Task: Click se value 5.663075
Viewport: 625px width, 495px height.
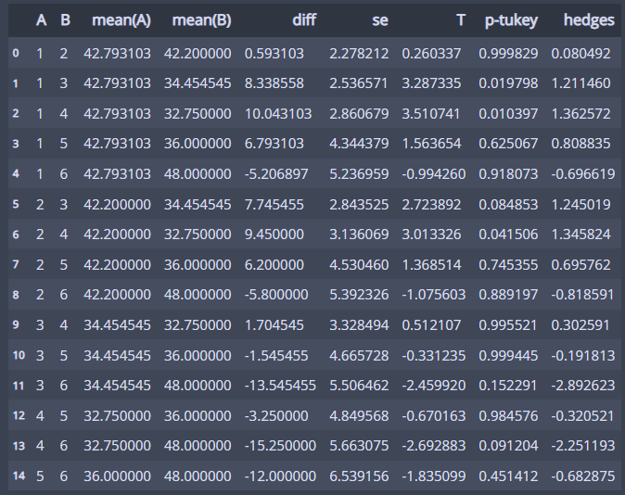Action: point(359,446)
